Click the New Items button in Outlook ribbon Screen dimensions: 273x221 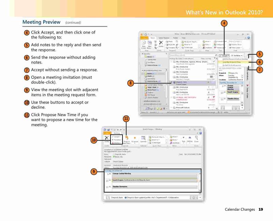pos(149,45)
